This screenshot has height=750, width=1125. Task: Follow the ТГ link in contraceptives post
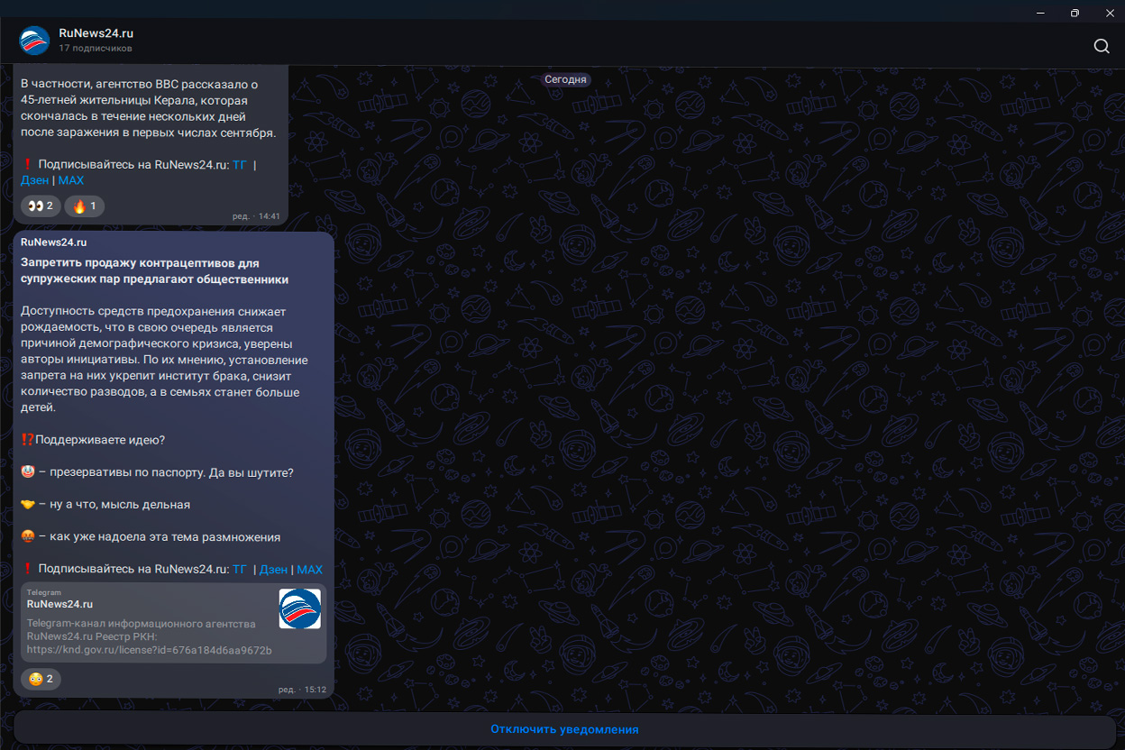pyautogui.click(x=239, y=569)
